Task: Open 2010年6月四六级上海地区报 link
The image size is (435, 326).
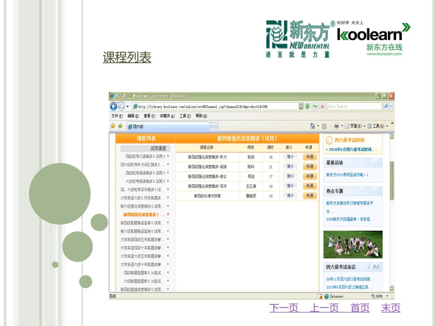Action: point(349,287)
